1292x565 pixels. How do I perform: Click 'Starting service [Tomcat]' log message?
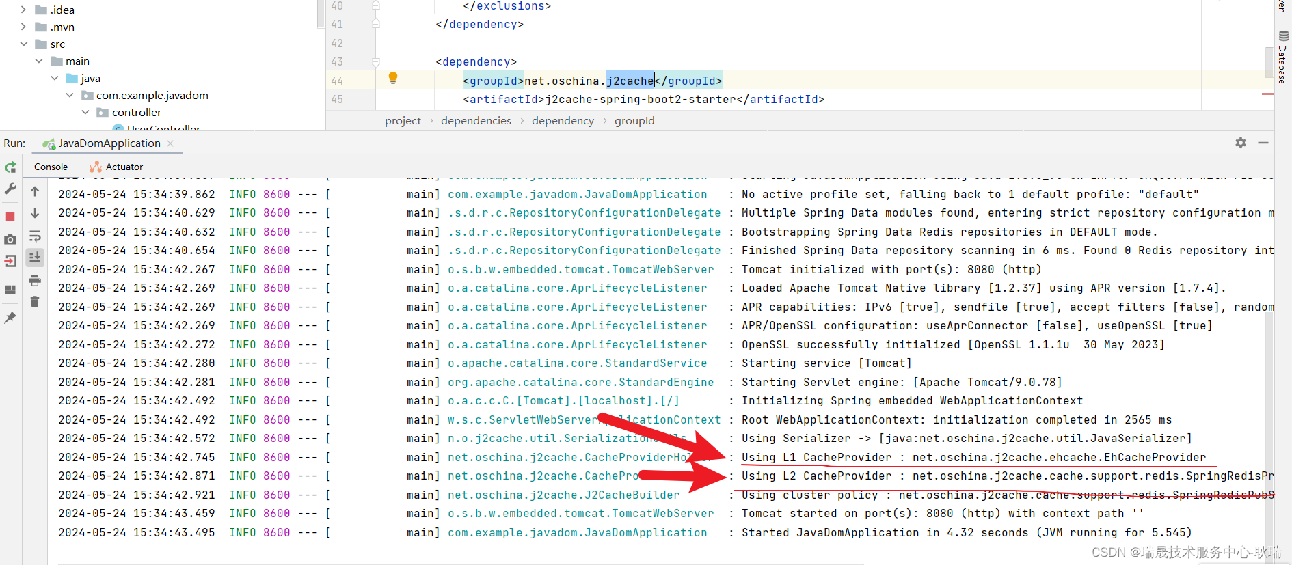coord(826,363)
